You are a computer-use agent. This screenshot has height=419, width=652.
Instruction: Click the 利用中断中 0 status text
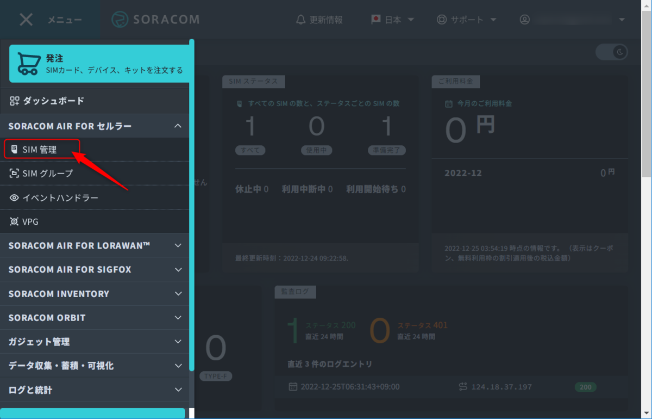point(307,189)
